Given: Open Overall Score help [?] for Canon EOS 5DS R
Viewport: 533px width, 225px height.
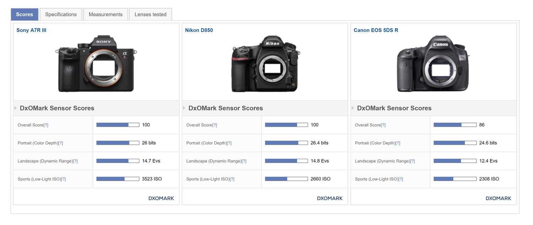Looking at the screenshot, I should click(383, 125).
